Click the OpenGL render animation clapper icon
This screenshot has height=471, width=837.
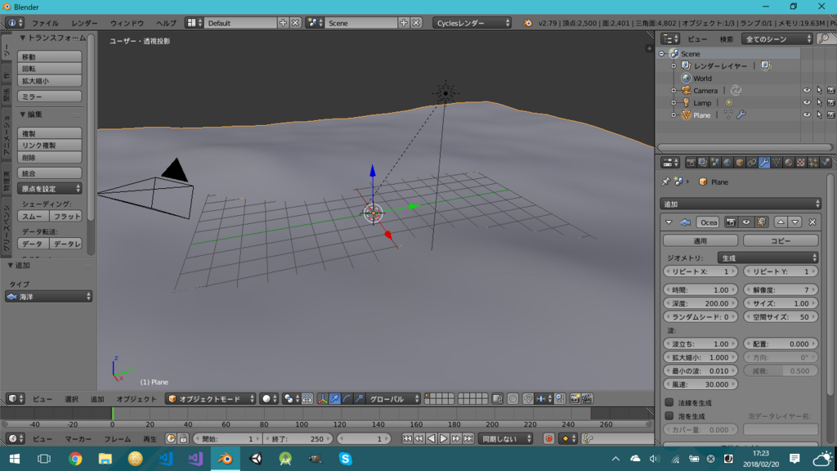(x=587, y=399)
